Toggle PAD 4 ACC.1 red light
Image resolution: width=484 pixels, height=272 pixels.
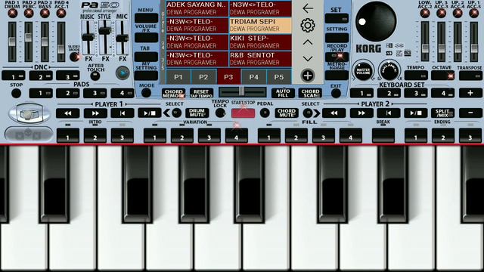(61, 14)
